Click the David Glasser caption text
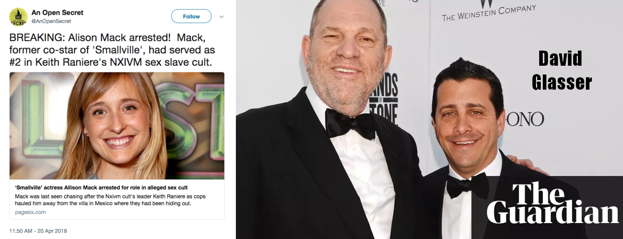 561,71
